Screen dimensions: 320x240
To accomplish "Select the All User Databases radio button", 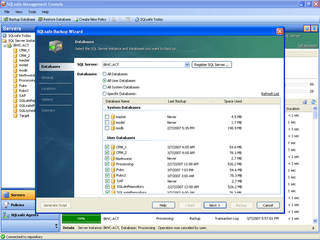I will (104, 80).
